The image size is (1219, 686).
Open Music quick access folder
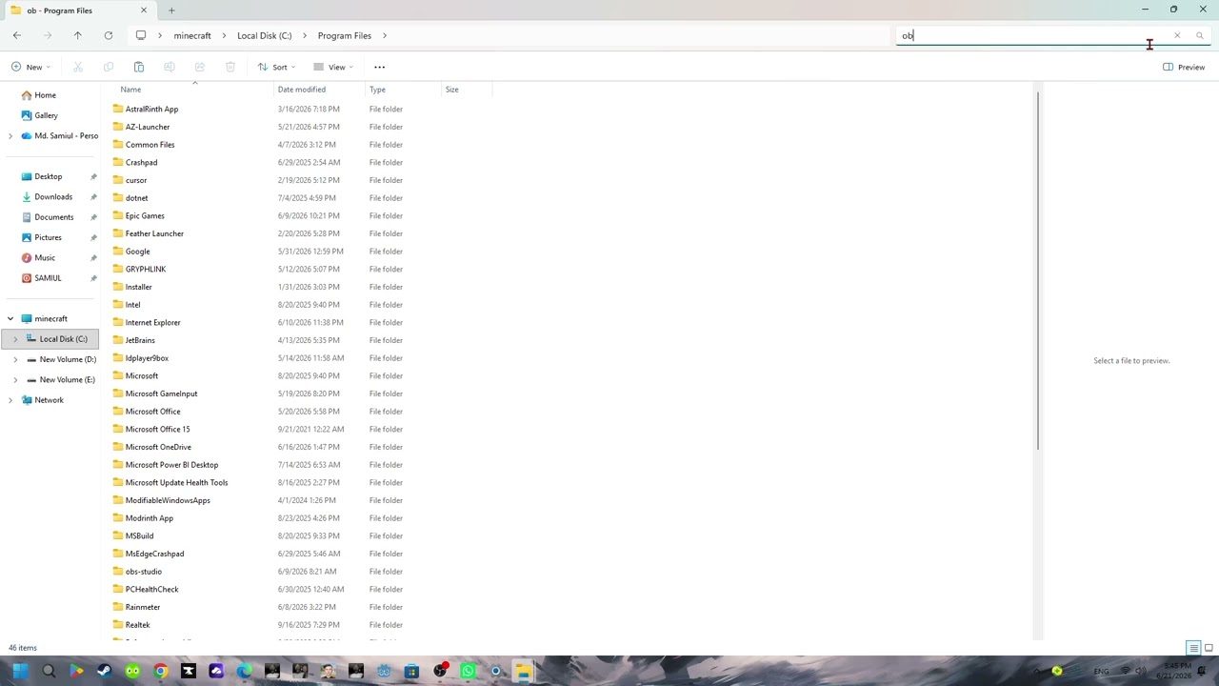coord(45,258)
